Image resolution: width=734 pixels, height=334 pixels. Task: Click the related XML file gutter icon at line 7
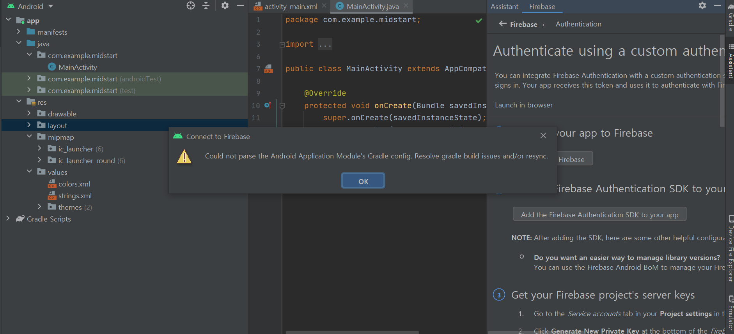(x=268, y=69)
